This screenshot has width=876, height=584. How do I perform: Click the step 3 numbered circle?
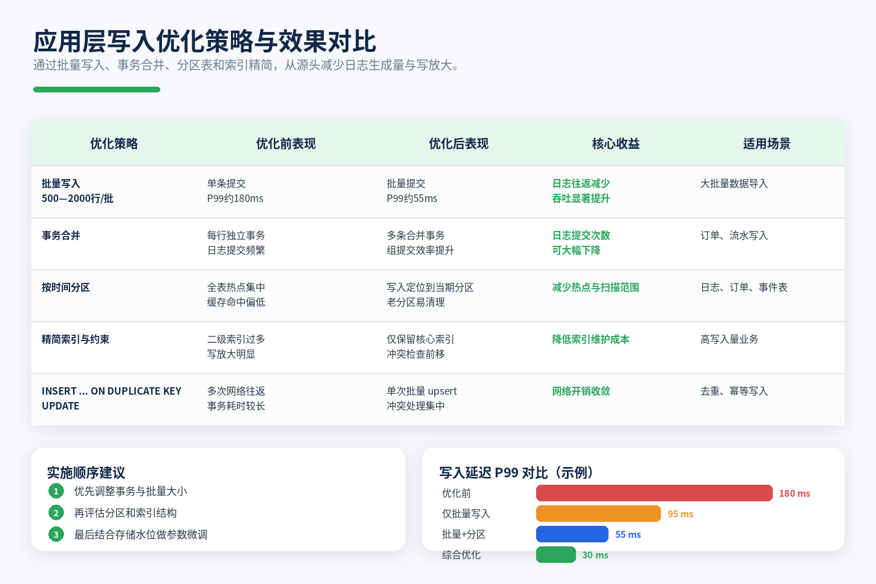[x=56, y=534]
